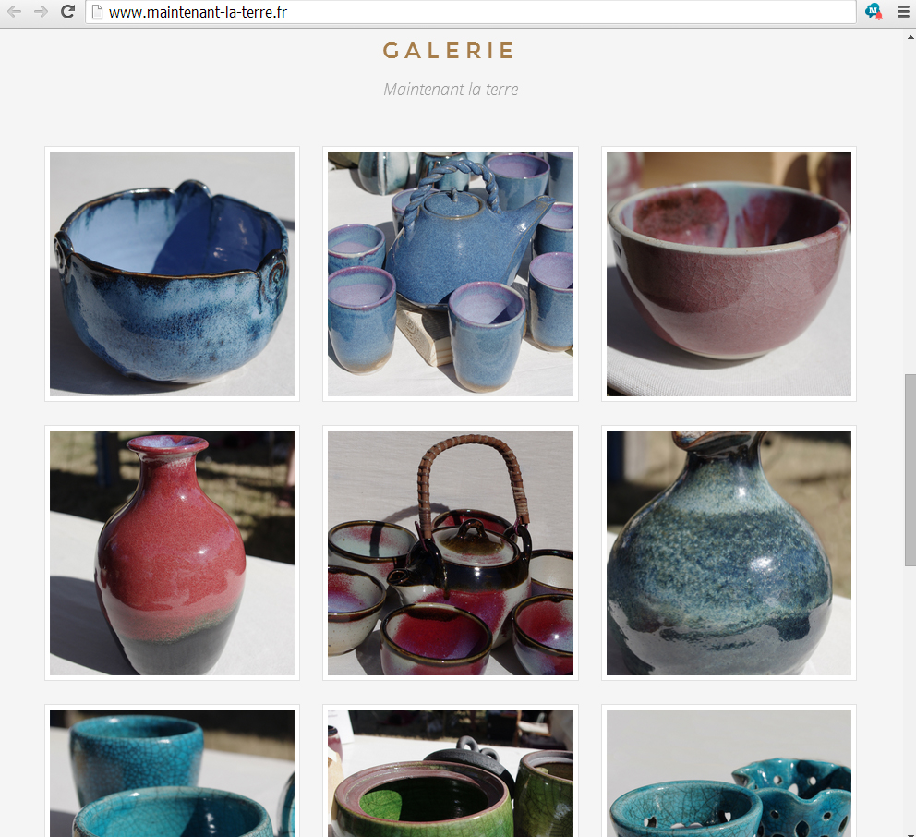Click the page icon in address bar

coord(98,12)
